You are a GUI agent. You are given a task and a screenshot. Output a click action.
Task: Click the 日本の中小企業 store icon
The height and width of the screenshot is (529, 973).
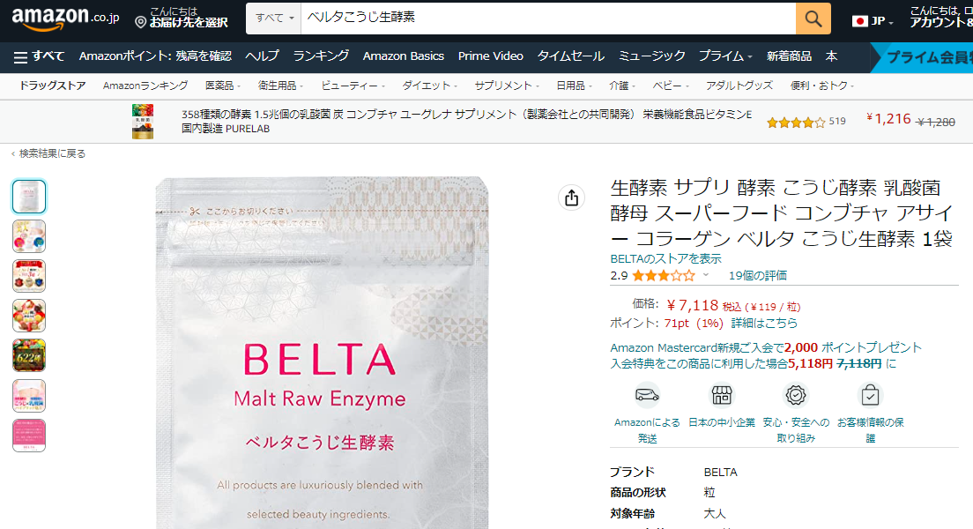(721, 395)
